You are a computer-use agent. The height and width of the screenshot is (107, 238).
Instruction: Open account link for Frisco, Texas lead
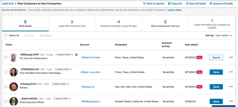[x=90, y=72]
